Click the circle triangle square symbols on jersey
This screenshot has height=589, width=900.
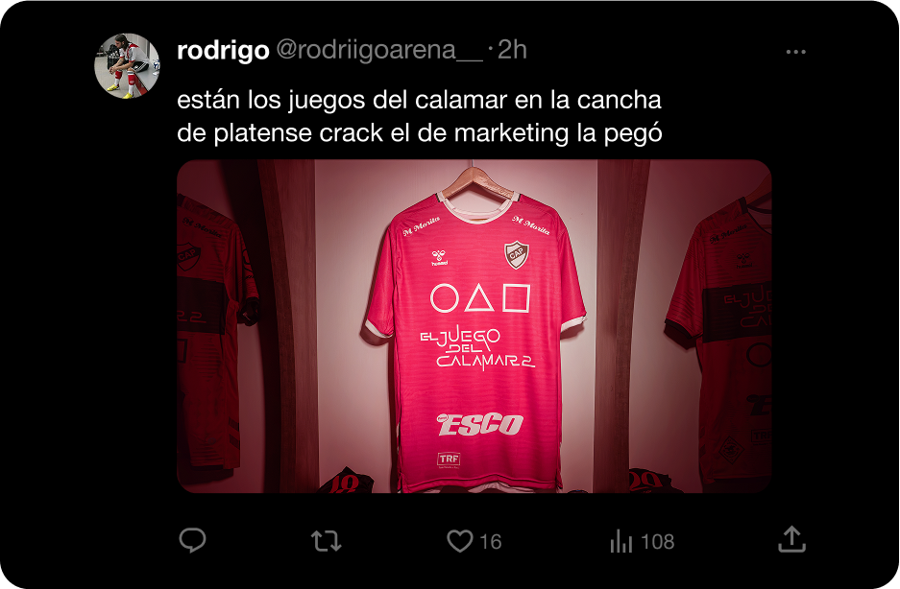480,298
